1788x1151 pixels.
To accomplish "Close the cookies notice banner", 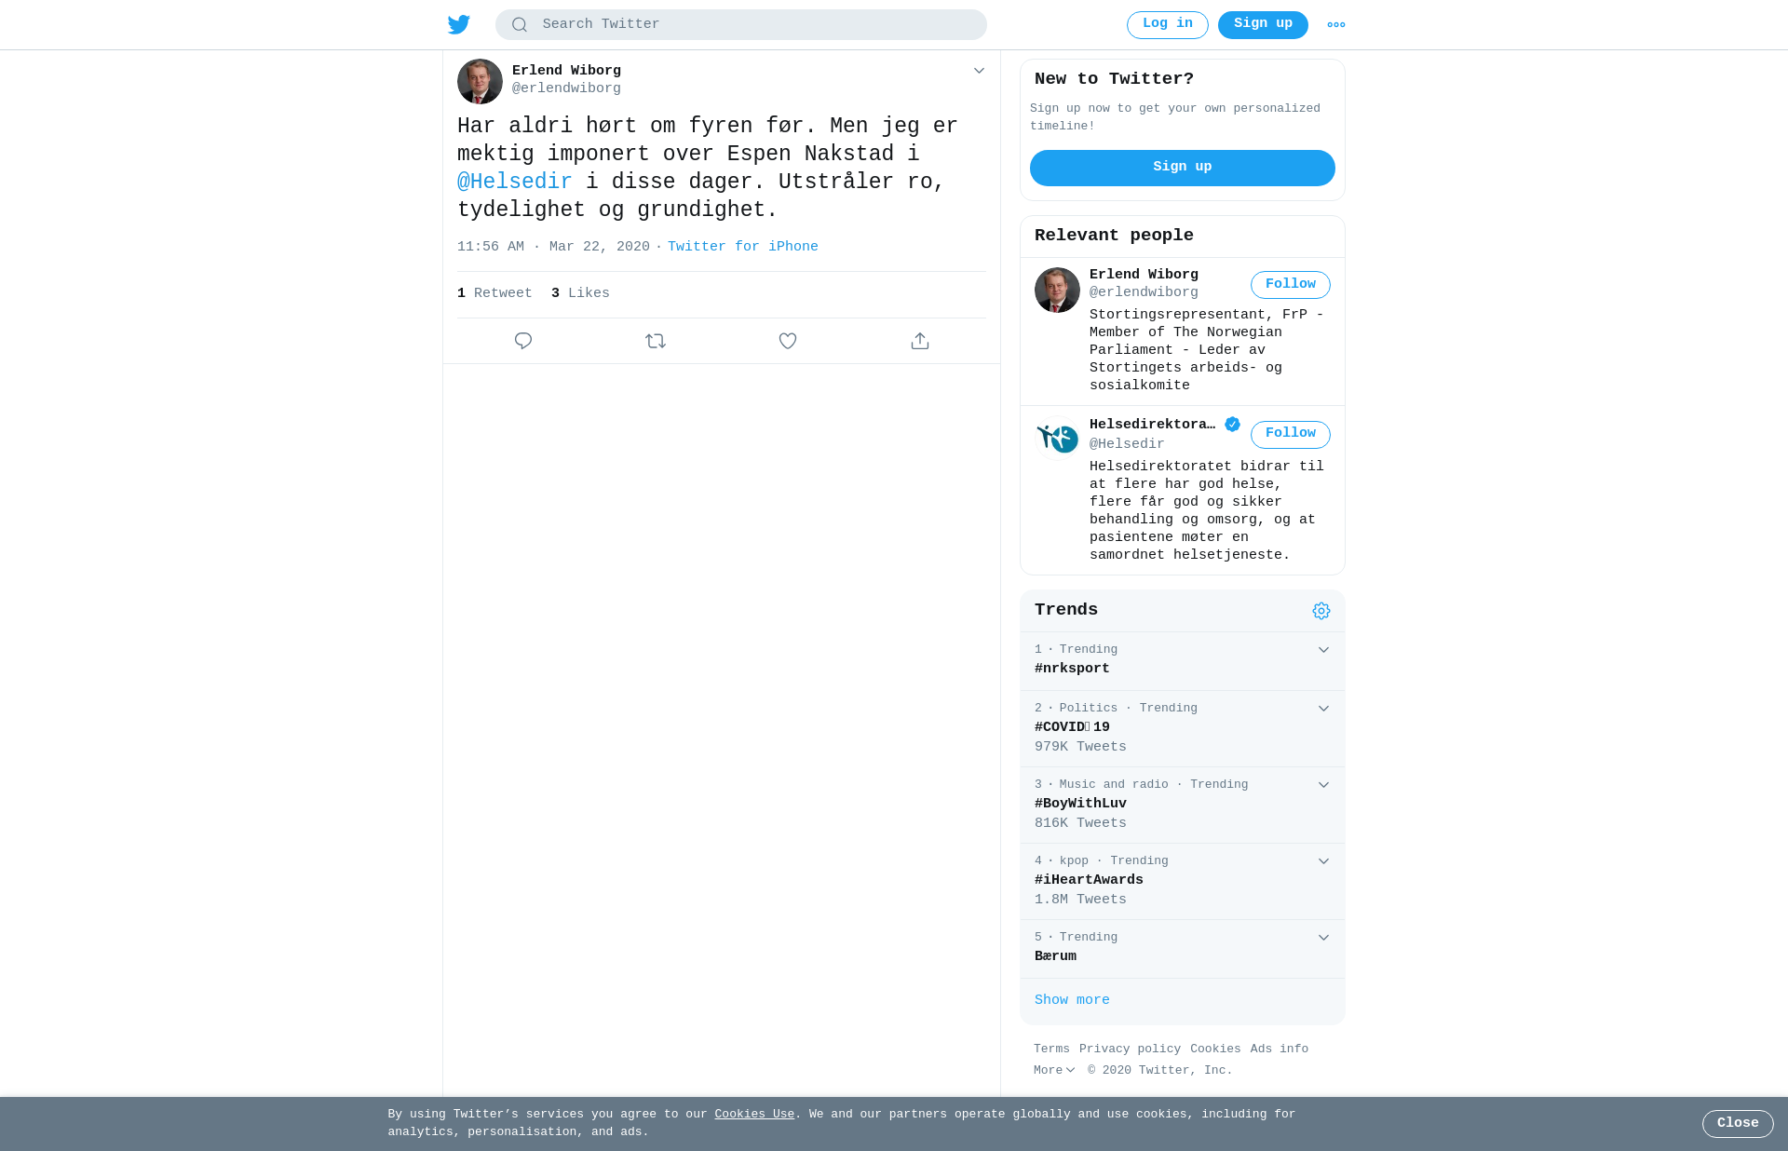I will (x=1738, y=1124).
